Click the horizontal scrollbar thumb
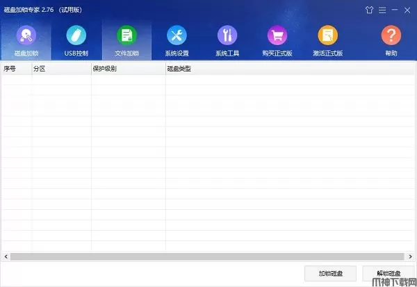The width and height of the screenshot is (417, 287). pos(207,256)
